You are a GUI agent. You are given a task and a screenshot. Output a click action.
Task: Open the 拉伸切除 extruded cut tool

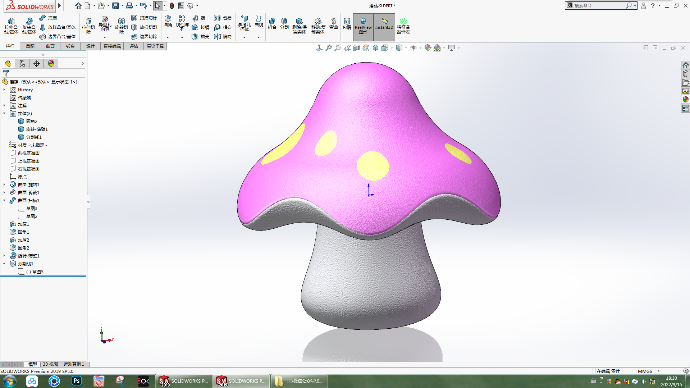[x=88, y=26]
